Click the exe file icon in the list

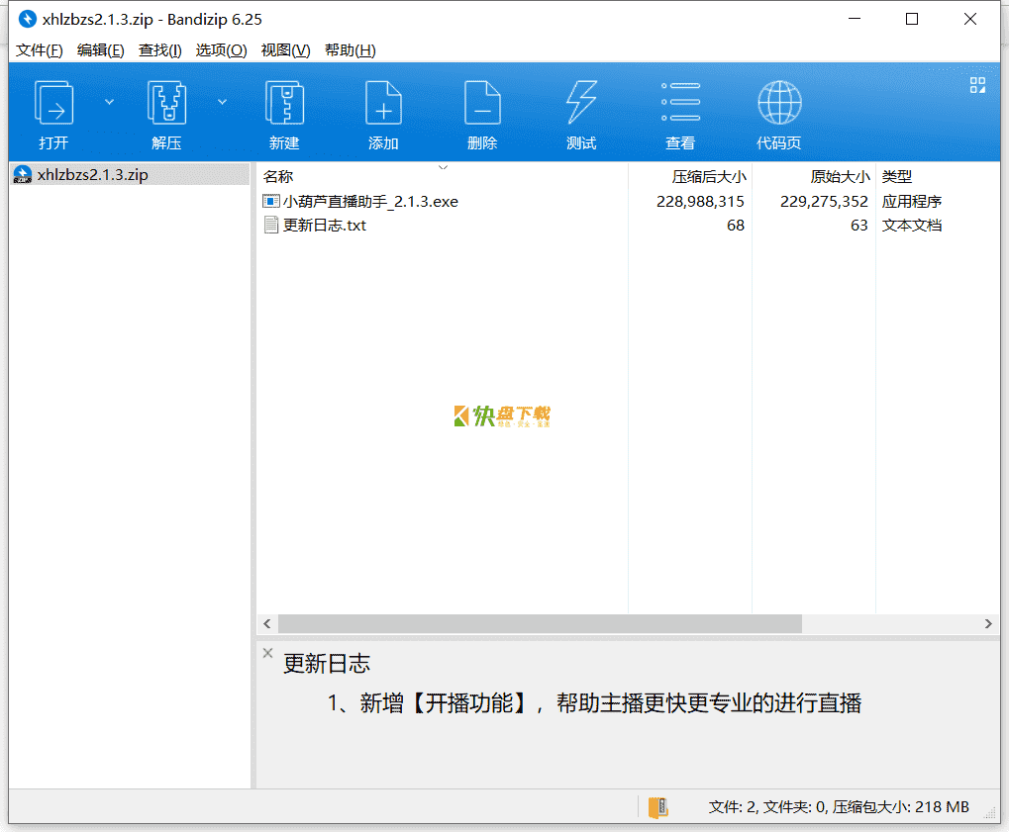[271, 201]
